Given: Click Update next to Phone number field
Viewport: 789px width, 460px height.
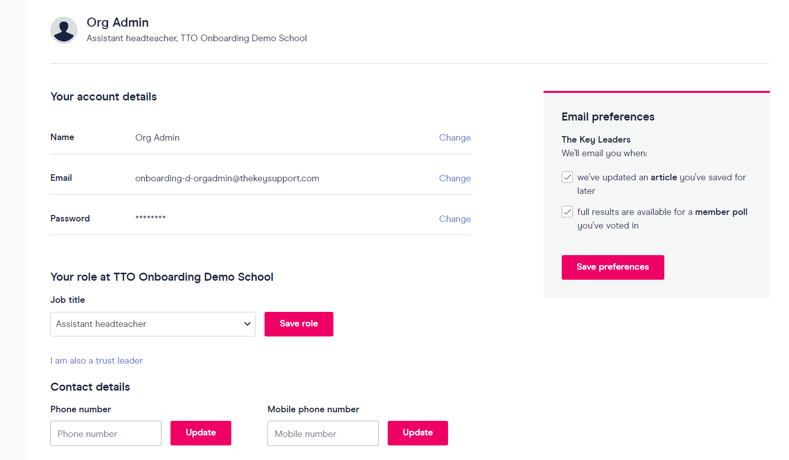Looking at the screenshot, I should pos(201,433).
